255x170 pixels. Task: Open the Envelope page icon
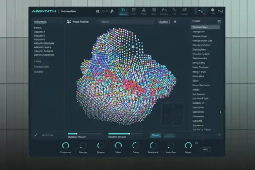(164, 11)
